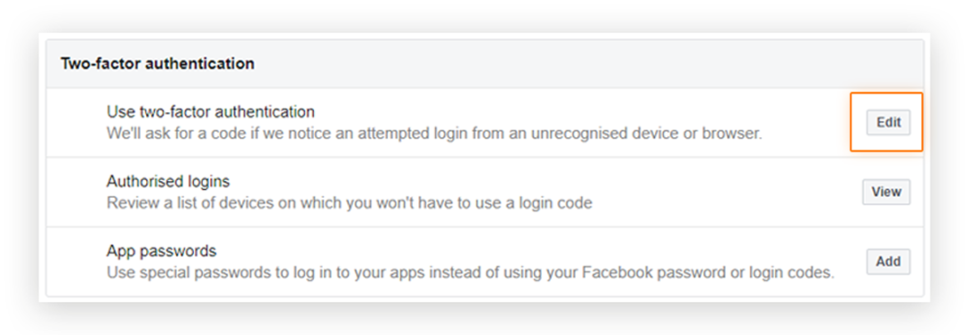Image resolution: width=969 pixels, height=335 pixels.
Task: Click blank area left of 'Authorised logins' row
Action: (76, 192)
